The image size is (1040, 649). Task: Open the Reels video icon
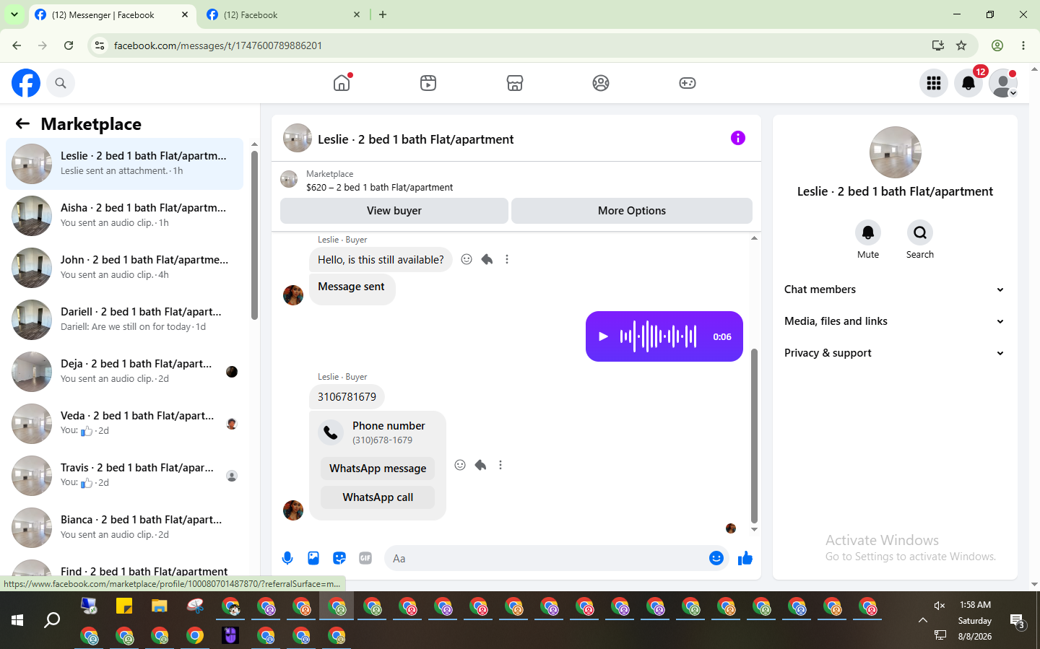(x=428, y=83)
